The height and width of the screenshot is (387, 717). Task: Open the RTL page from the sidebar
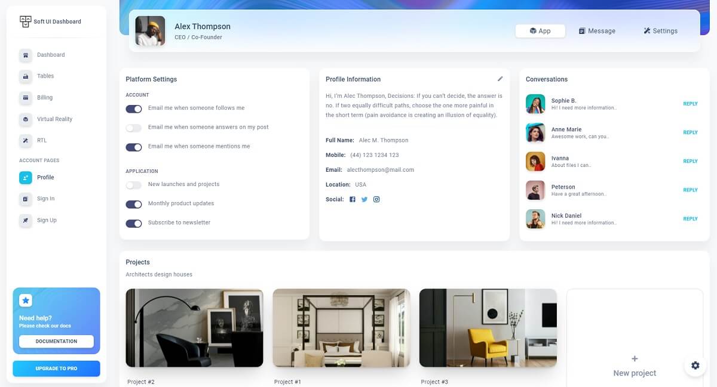[25, 140]
